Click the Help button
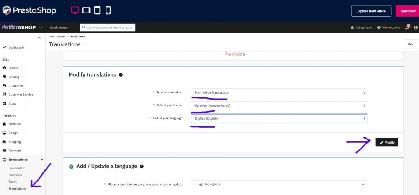 (x=411, y=44)
